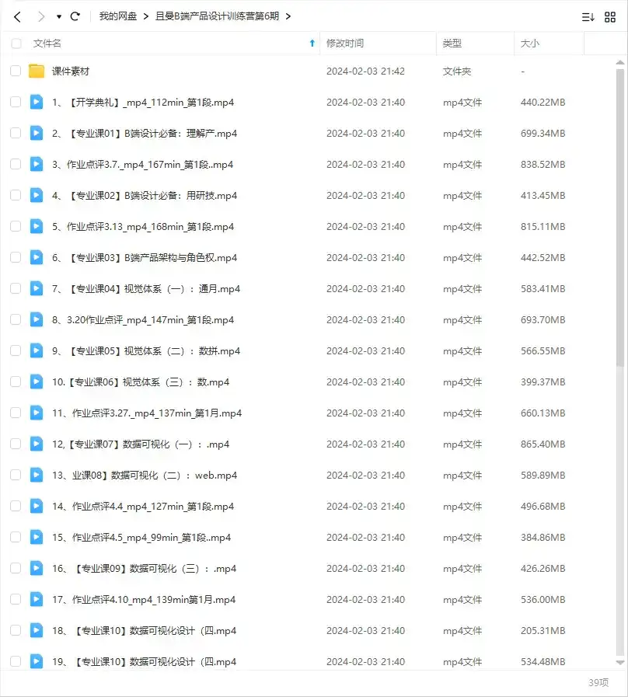Open the 课件素材 folder by its name
Image resolution: width=628 pixels, height=697 pixels.
tap(72, 71)
